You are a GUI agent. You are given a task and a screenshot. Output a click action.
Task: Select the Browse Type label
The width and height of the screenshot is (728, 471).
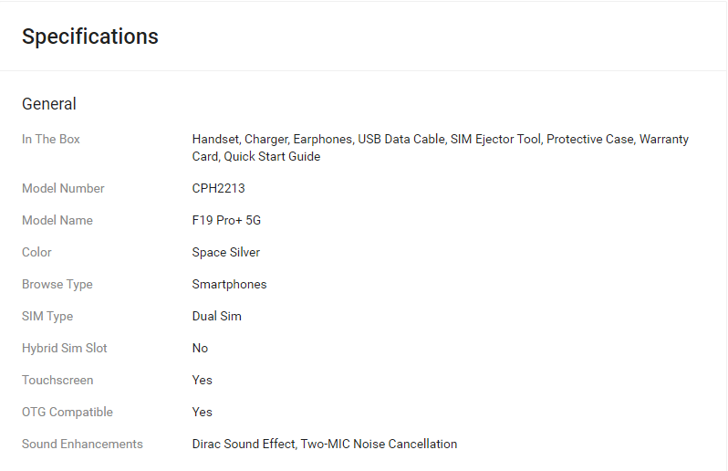coord(57,285)
